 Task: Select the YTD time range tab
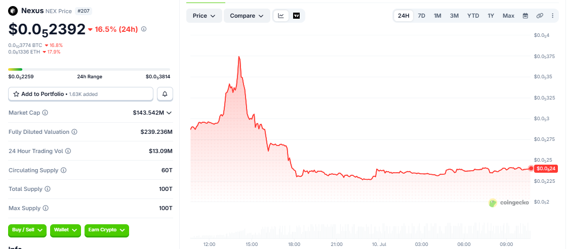click(x=473, y=16)
